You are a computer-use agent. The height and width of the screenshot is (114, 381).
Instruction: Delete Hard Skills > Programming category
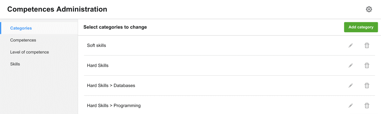pos(367,105)
